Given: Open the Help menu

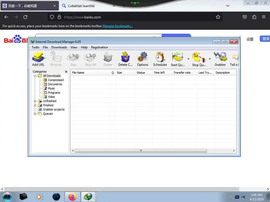Looking at the screenshot, I should (84, 47).
